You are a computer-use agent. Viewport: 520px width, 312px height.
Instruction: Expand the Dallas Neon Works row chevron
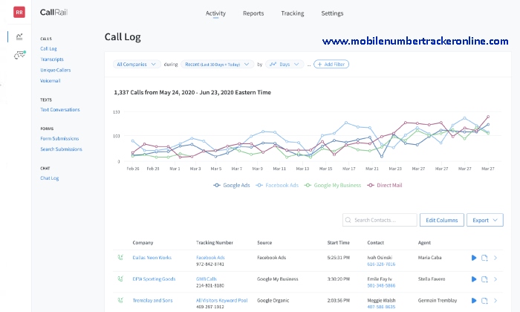tap(495, 258)
